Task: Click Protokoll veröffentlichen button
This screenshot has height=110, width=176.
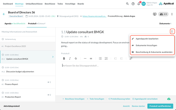Action: pos(160,106)
